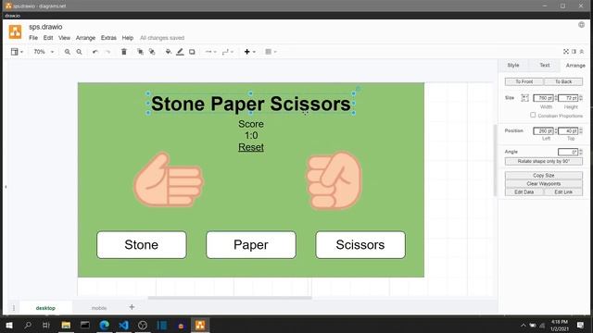
Task: Click the Left position input field
Action: point(543,130)
